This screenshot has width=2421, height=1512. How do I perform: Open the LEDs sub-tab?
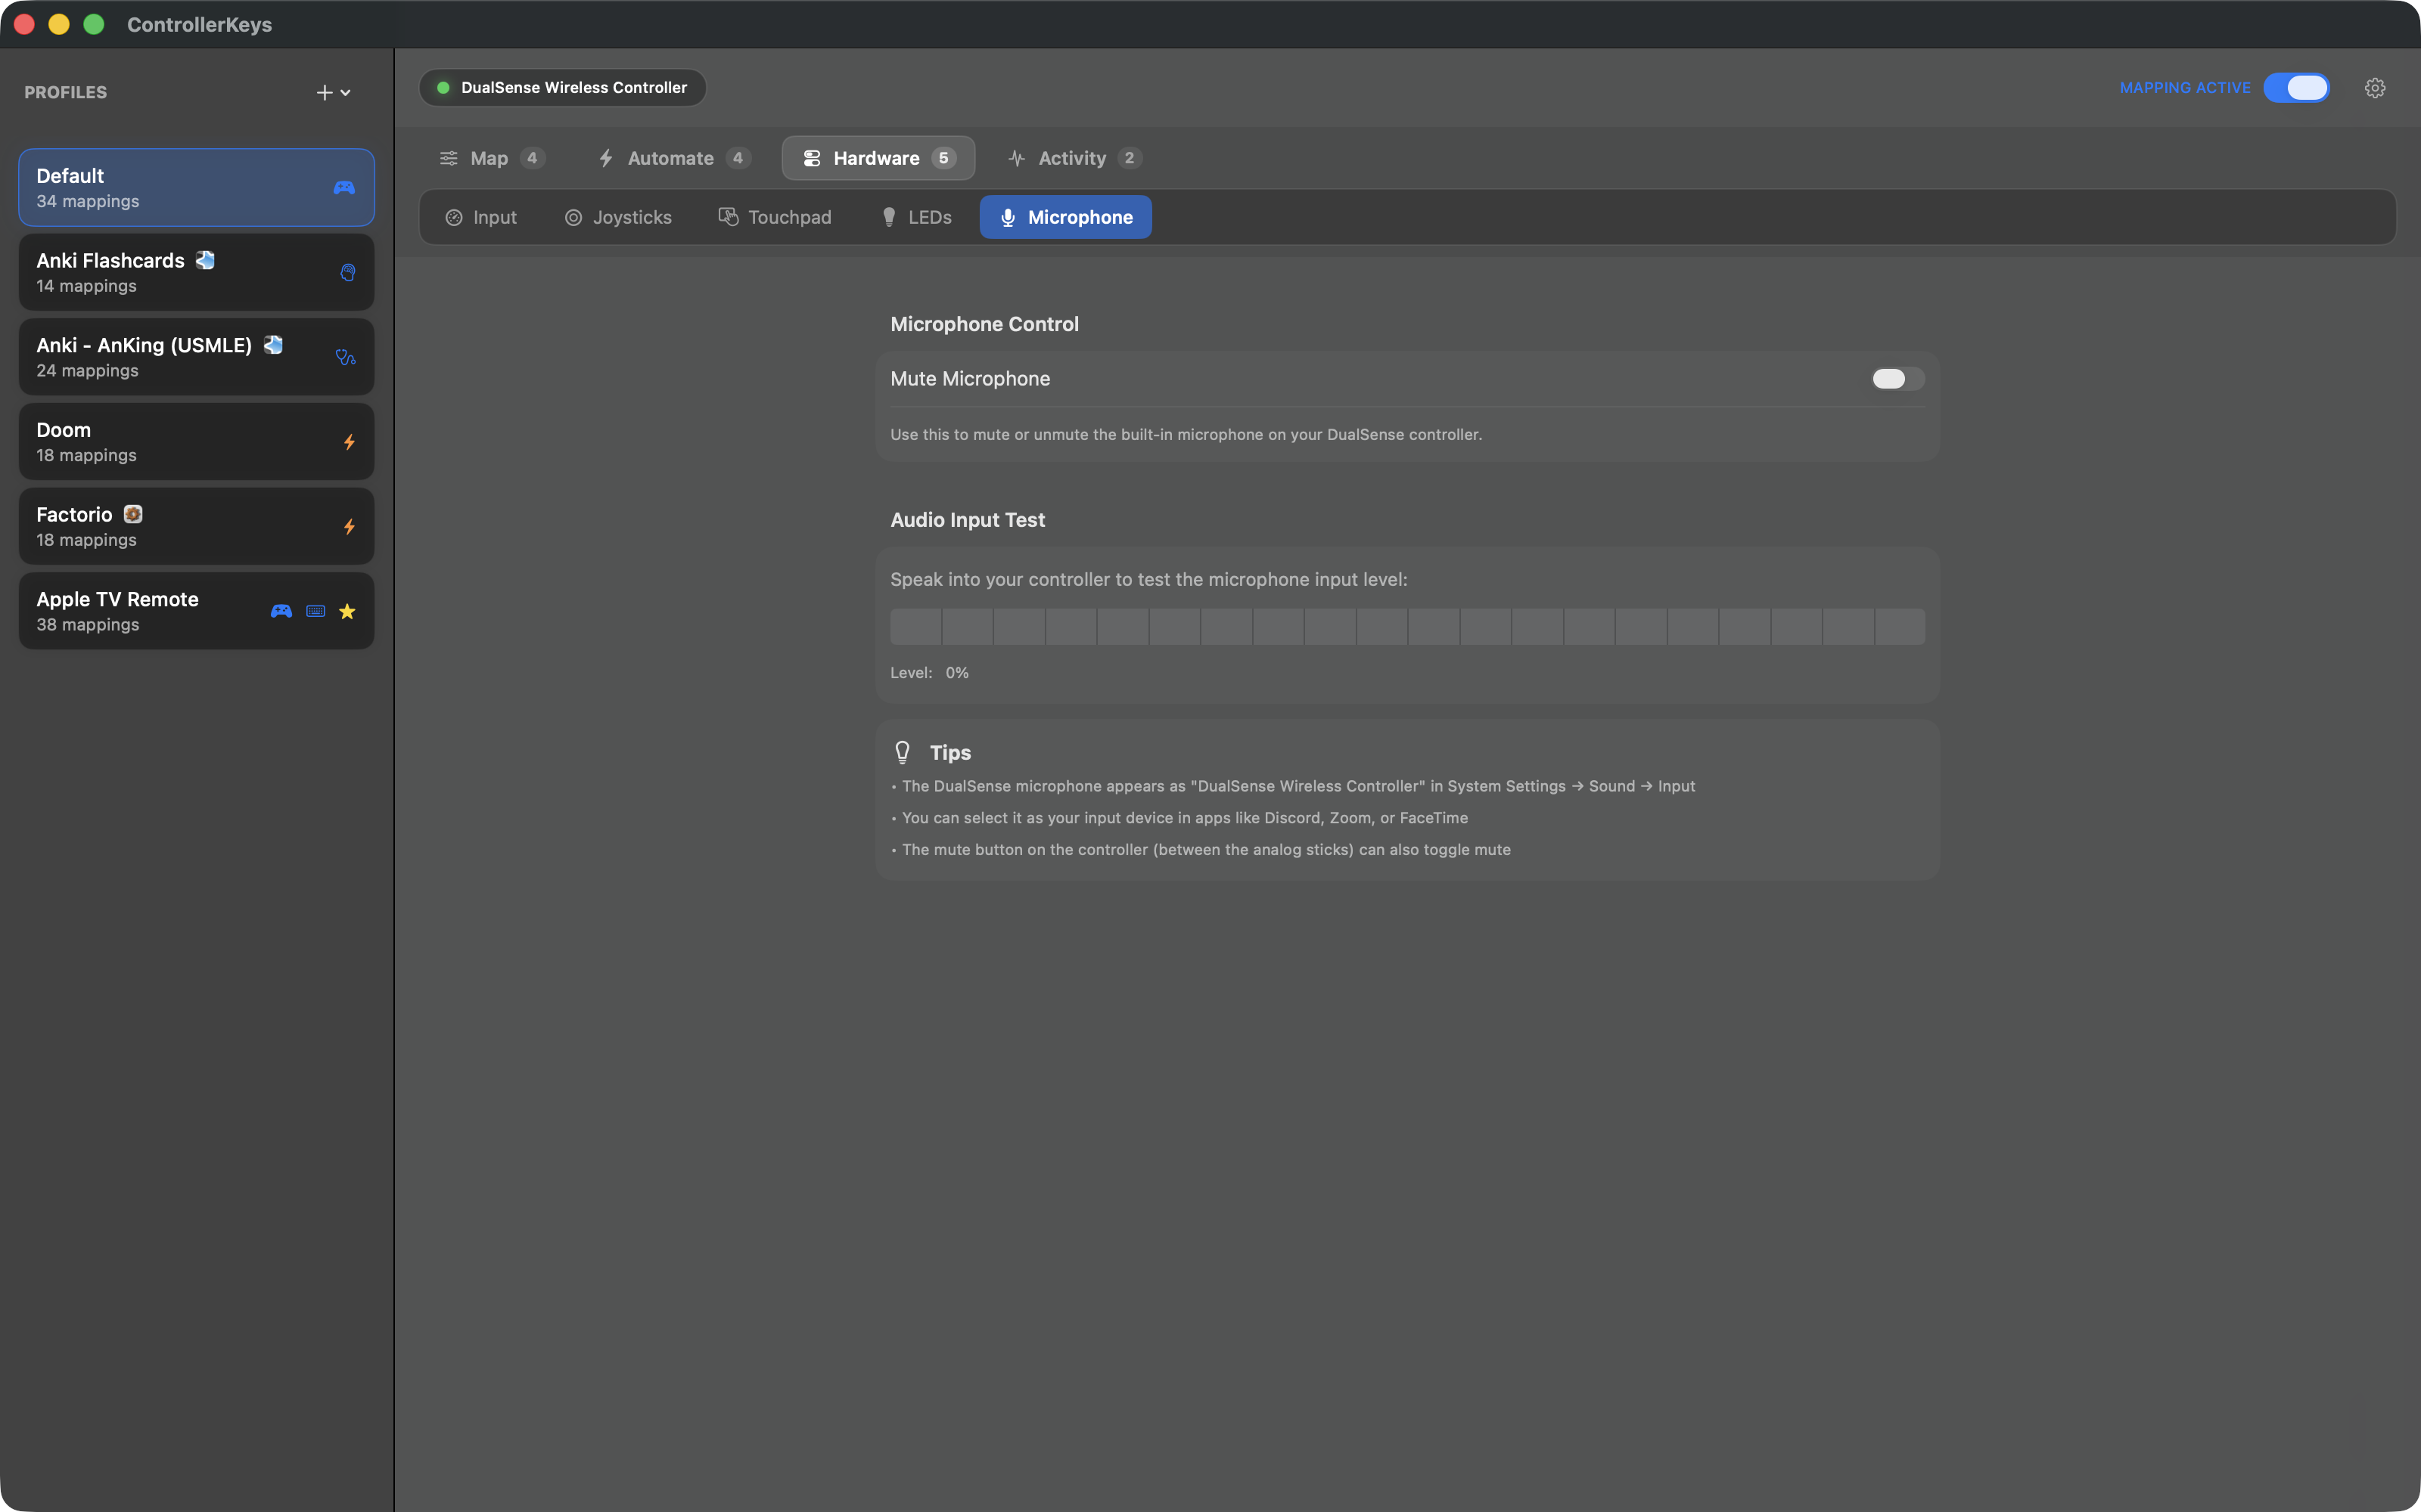(x=915, y=217)
